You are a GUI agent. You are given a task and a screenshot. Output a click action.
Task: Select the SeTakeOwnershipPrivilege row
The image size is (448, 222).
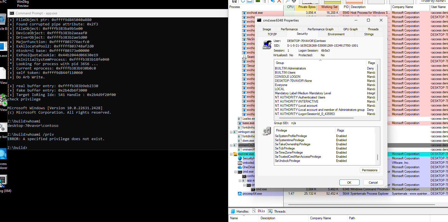(324, 144)
